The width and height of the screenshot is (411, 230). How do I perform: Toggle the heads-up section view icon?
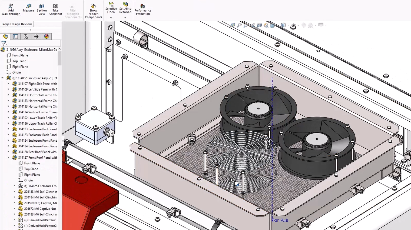coord(259,25)
